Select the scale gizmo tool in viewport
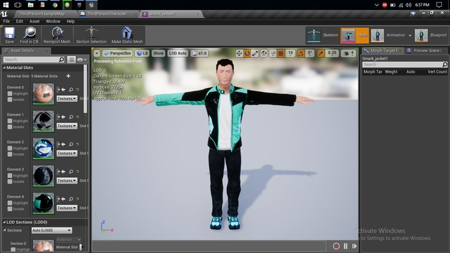This screenshot has height=253, width=450. point(255,53)
